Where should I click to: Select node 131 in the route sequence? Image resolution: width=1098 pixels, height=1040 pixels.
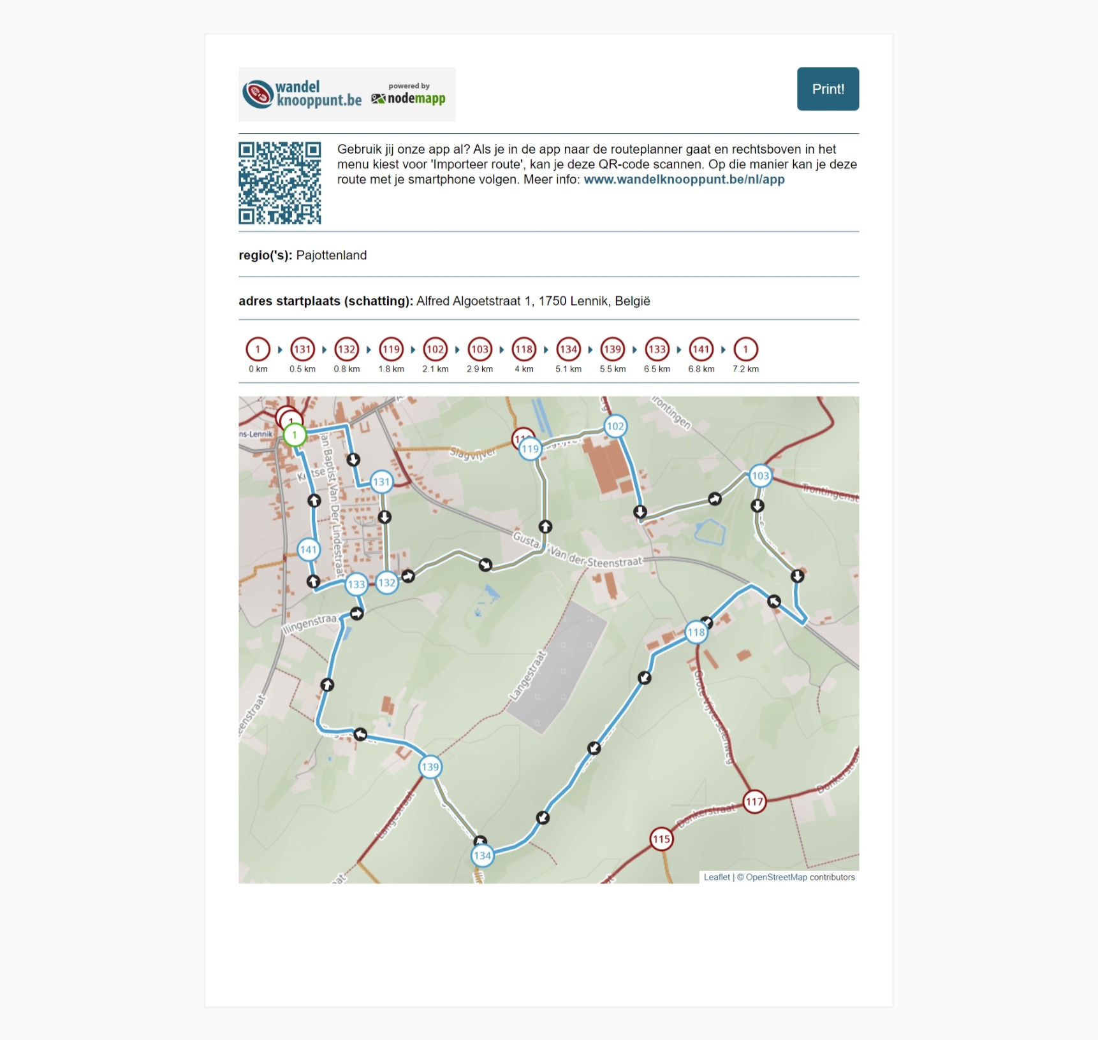tap(302, 349)
